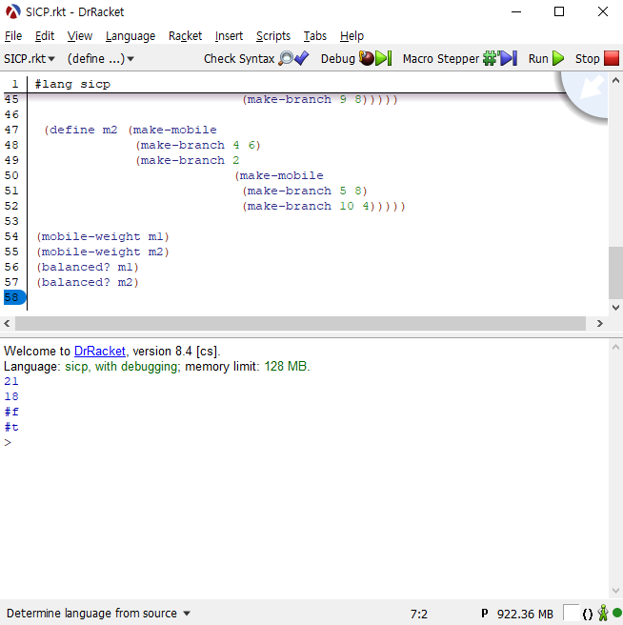Viewport: 623px width, 625px height.
Task: Follow the DrRacket link in the welcome message
Action: 100,352
